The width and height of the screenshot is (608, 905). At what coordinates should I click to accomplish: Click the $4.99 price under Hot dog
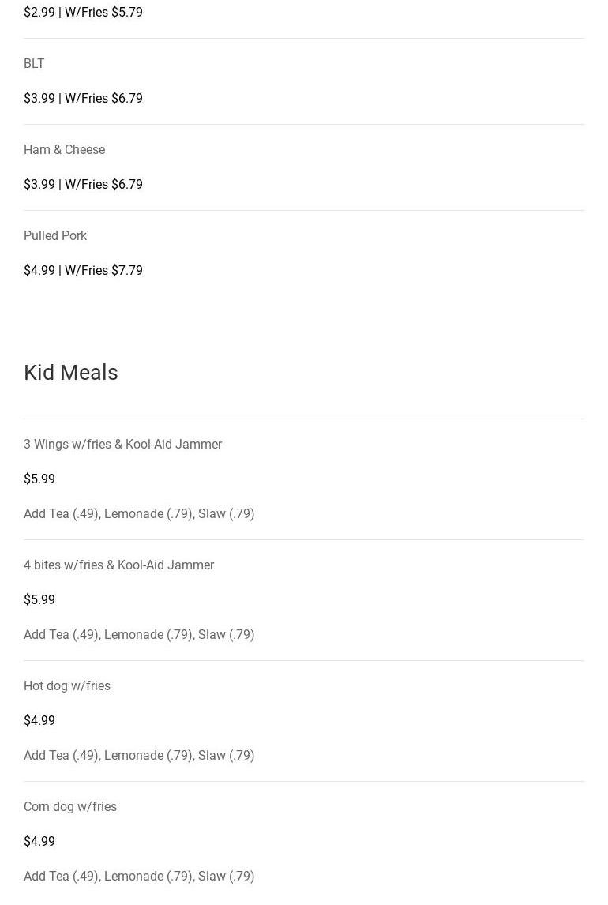39,721
